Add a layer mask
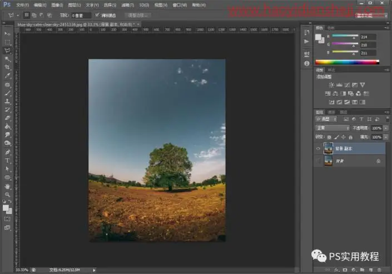This screenshot has height=274, width=392. click(x=345, y=270)
